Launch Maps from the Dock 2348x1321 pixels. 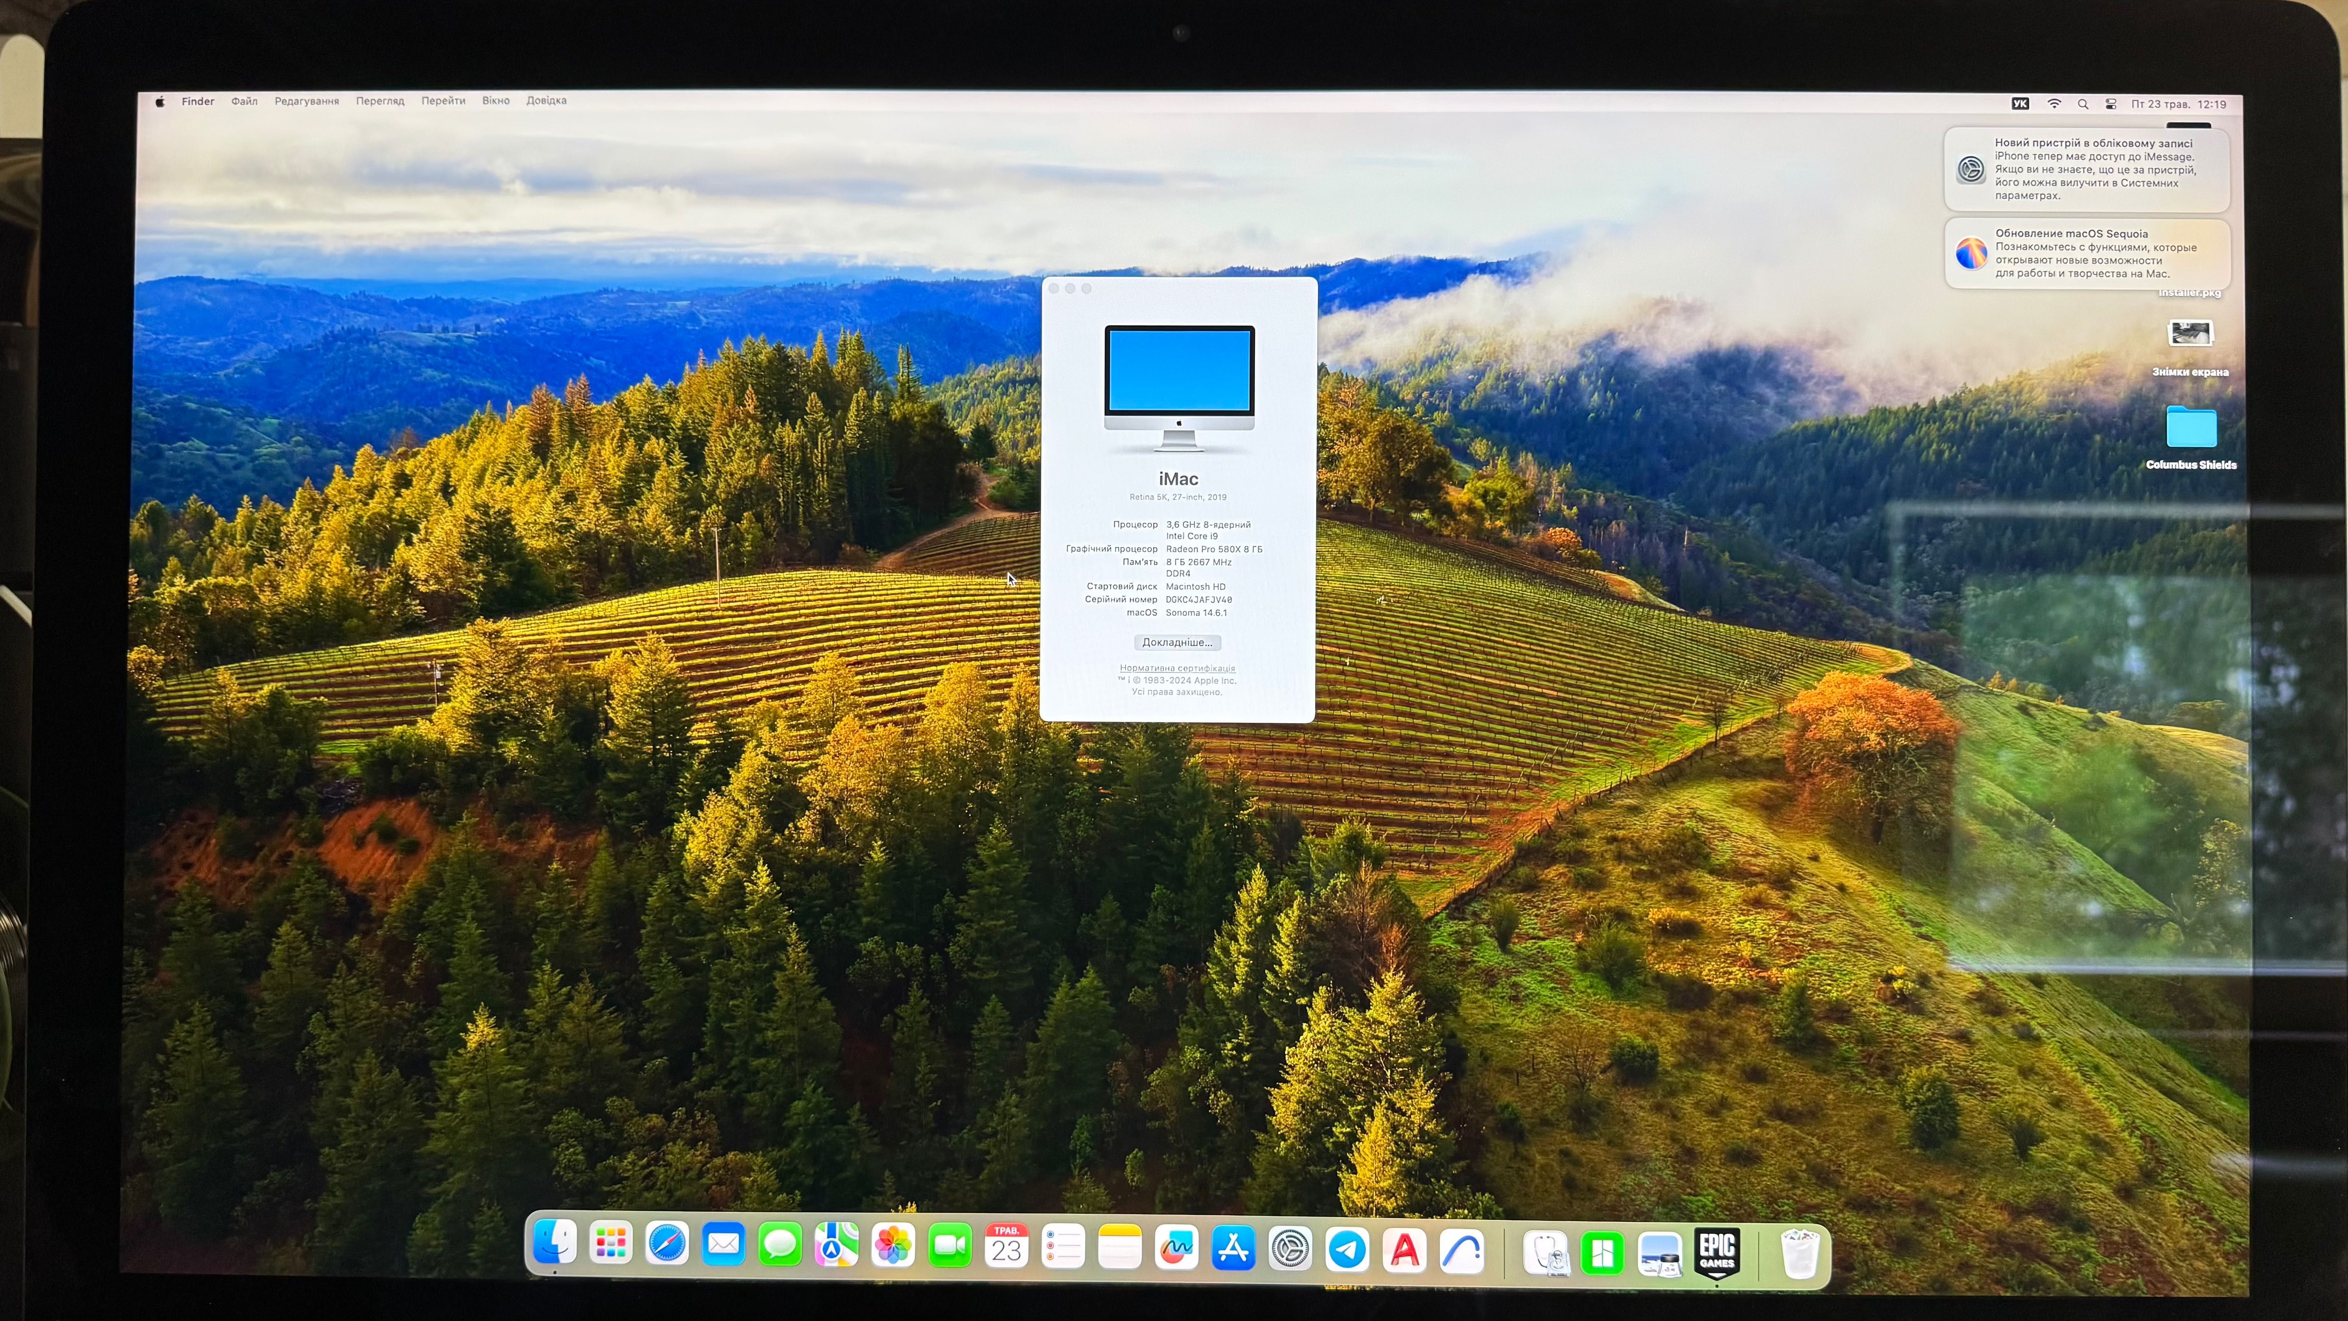[837, 1245]
